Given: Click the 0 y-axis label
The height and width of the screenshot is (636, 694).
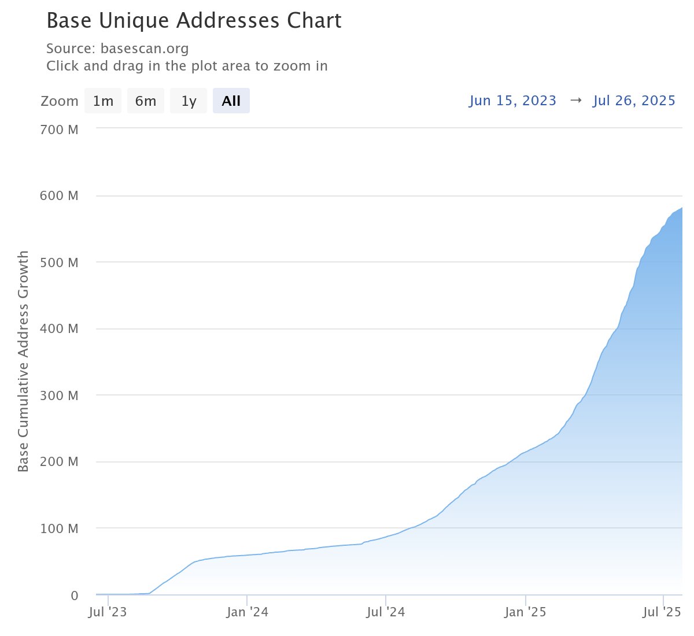Looking at the screenshot, I should click(x=74, y=595).
